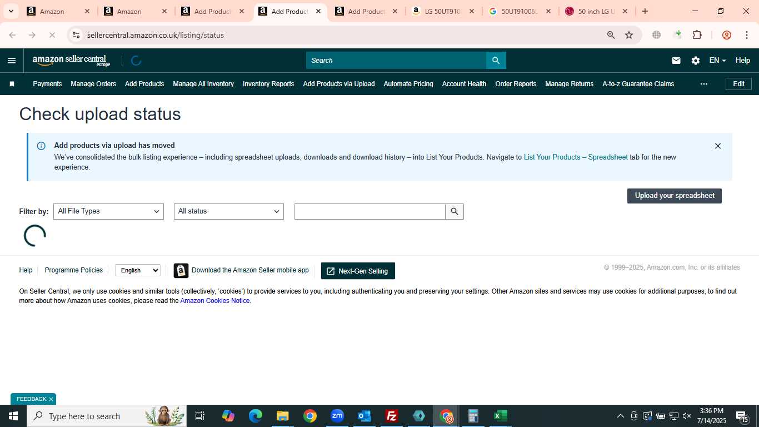Open File Explorer from the taskbar
This screenshot has height=427, width=759.
(x=283, y=416)
